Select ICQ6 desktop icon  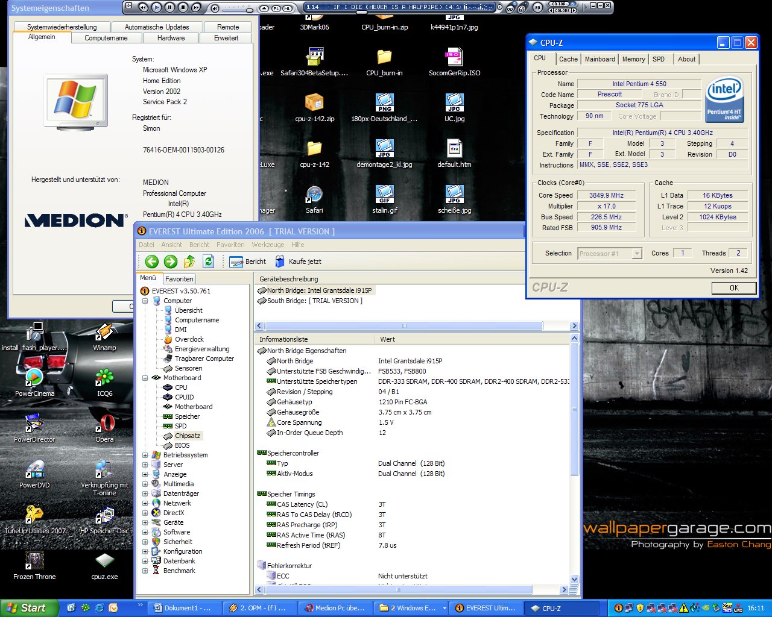(104, 382)
